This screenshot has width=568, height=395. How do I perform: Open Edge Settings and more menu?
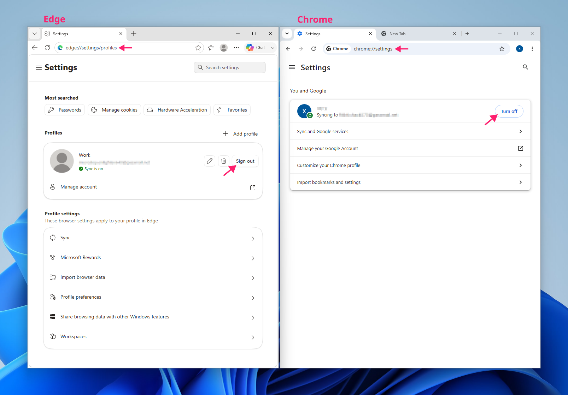[236, 48]
